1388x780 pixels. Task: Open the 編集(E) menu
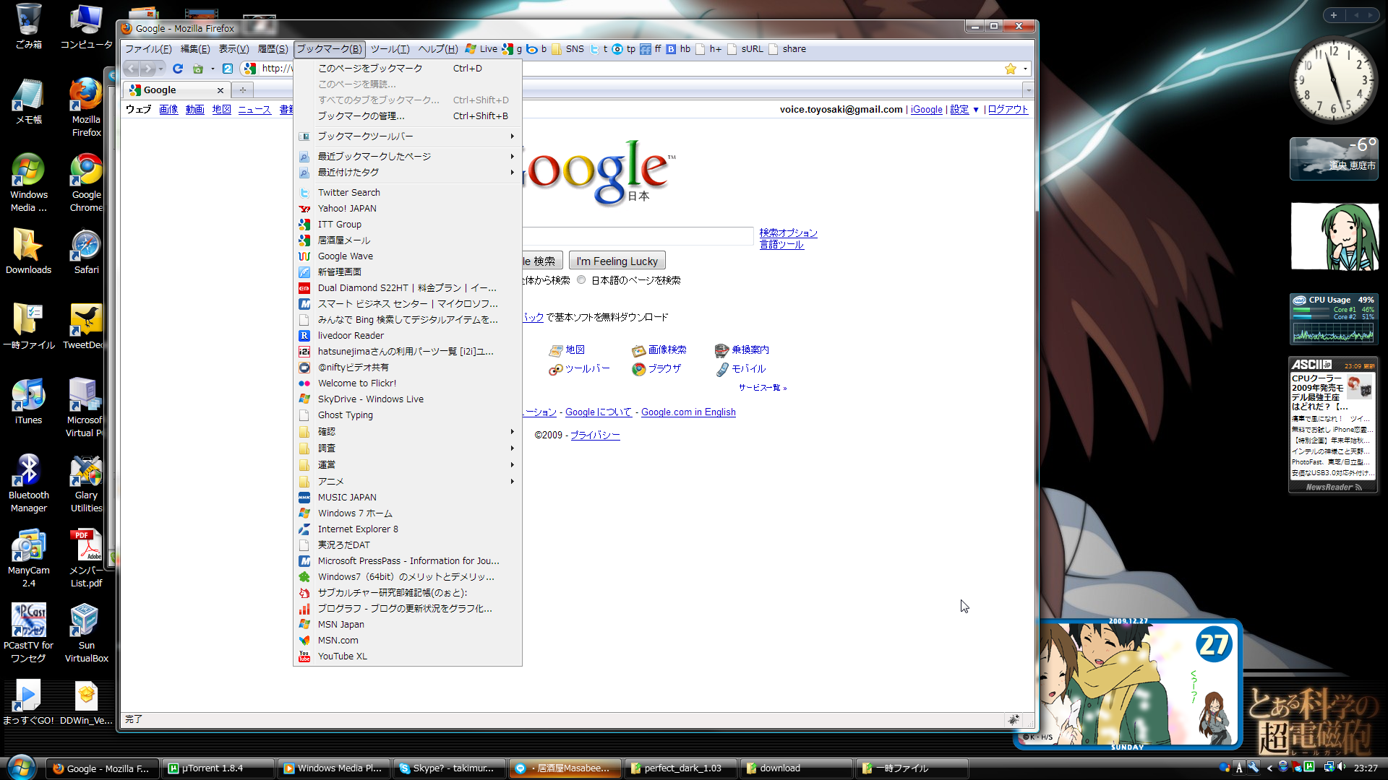tap(195, 49)
